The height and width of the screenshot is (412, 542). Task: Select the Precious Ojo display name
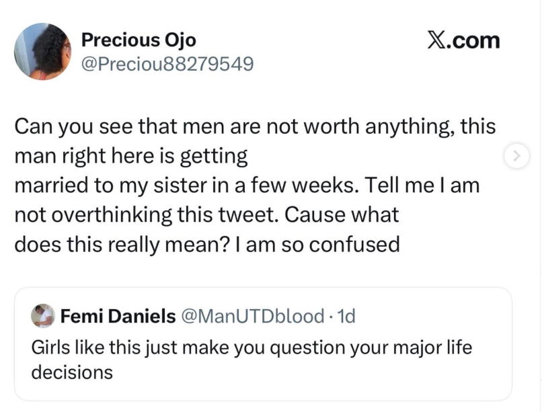point(139,40)
